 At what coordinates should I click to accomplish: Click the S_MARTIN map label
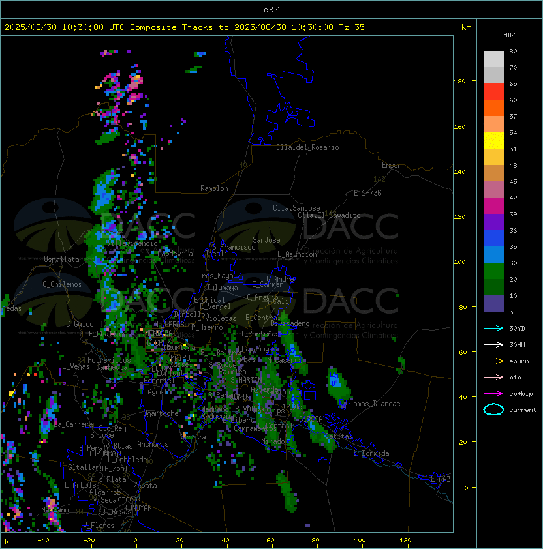(246, 380)
